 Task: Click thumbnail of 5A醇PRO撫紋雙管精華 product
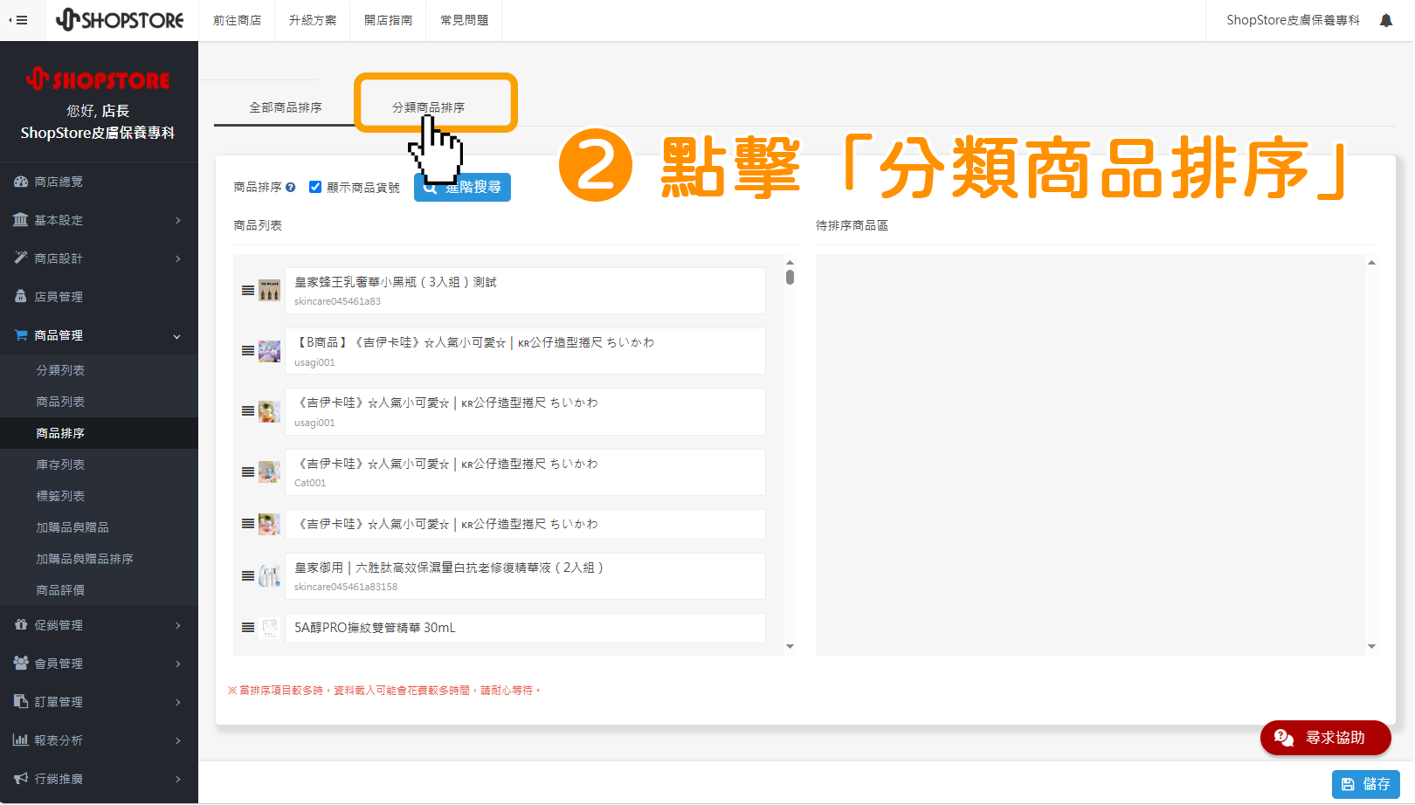tap(270, 628)
